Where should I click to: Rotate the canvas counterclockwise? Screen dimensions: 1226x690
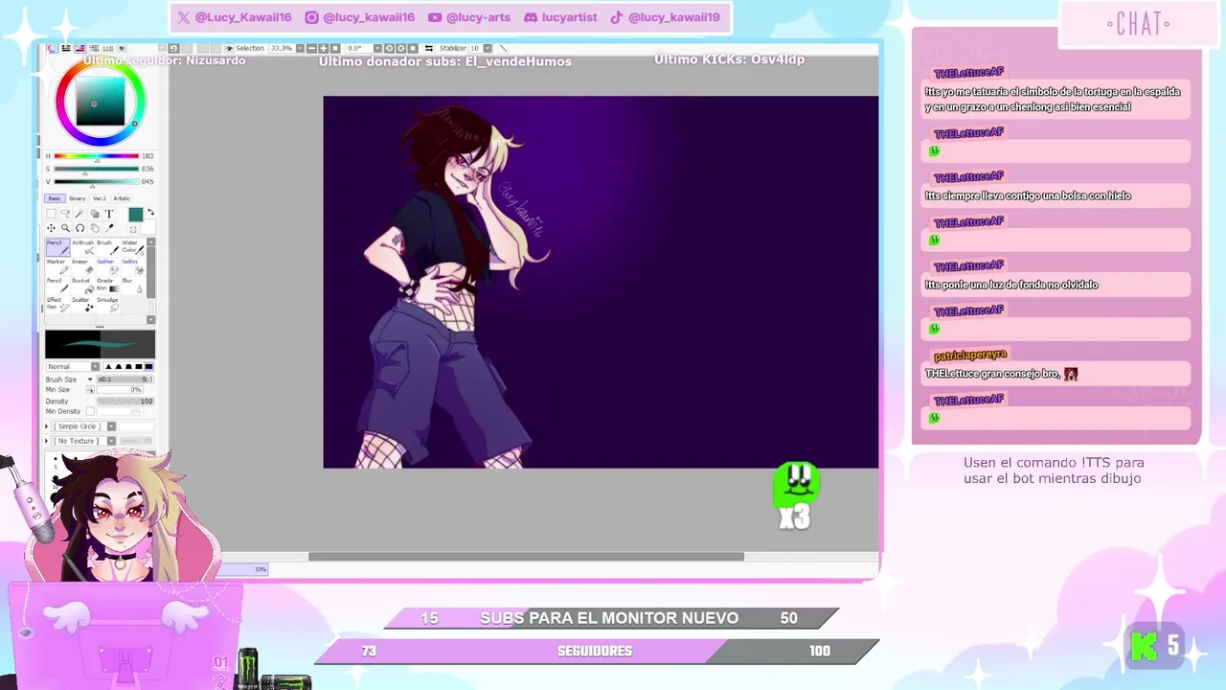389,48
